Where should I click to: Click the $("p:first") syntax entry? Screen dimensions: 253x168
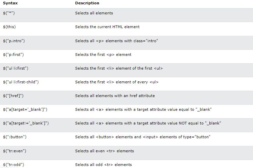point(13,55)
